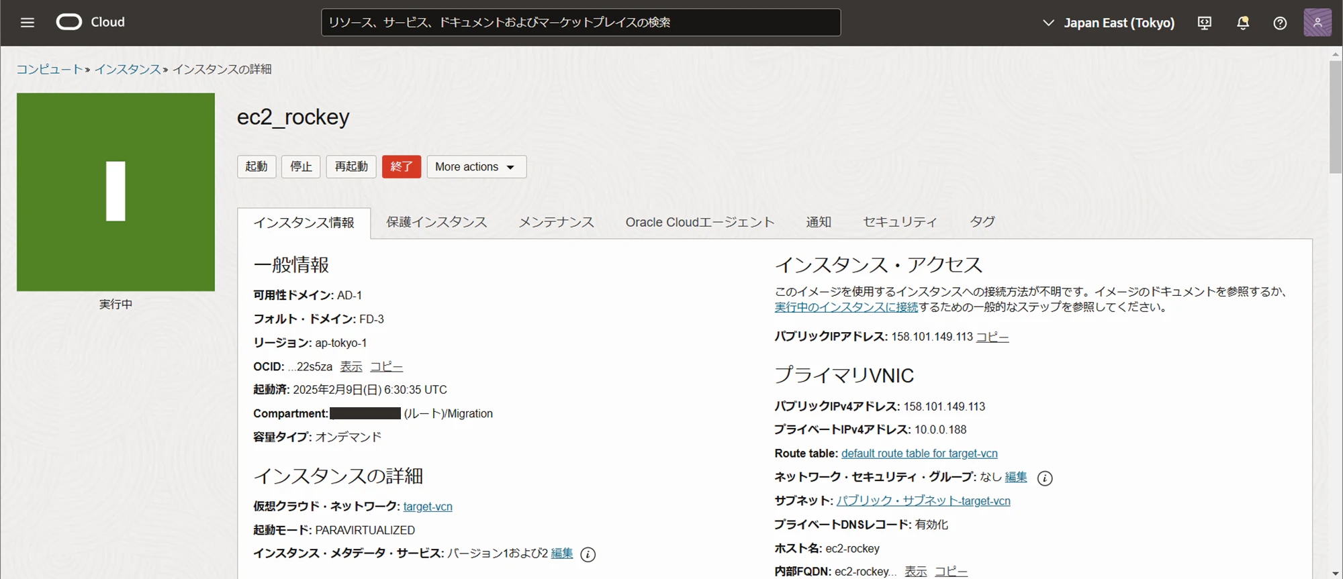
Task: Click the 起動 start button
Action: pyautogui.click(x=257, y=166)
